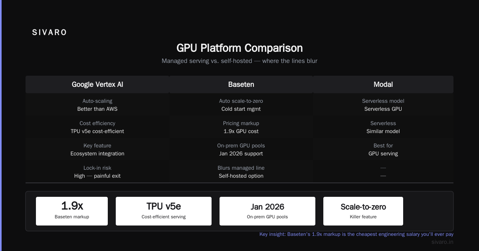Viewport: 479px width, 251px height.
Task: Click the Auto scale-to-zero label
Action: click(241, 101)
